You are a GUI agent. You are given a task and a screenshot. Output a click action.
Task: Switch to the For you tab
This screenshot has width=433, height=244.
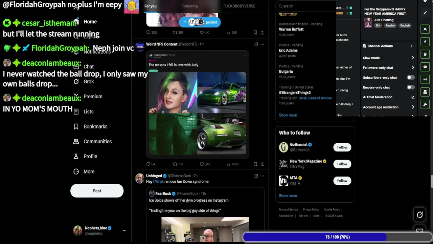pyautogui.click(x=150, y=6)
